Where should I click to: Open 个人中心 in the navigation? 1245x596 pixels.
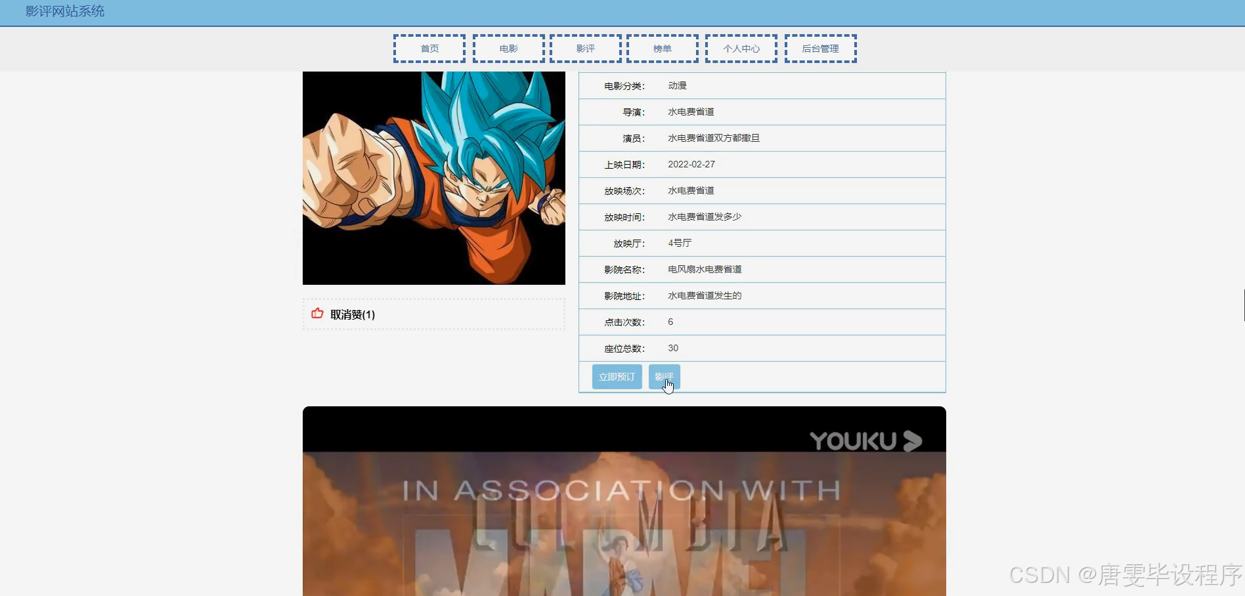(x=741, y=49)
